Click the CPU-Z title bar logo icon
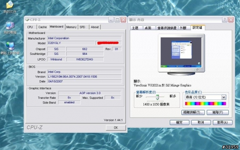Screen dimensions: 240x150 27,20
